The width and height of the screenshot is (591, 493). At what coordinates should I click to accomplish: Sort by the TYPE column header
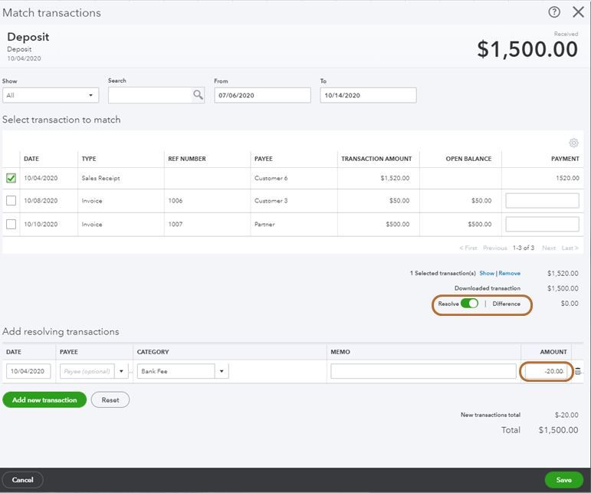pyautogui.click(x=89, y=159)
